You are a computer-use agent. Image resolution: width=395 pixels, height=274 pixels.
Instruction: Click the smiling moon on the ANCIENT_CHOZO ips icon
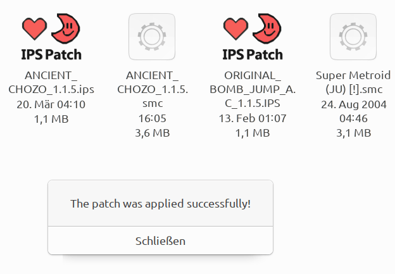[x=67, y=27]
